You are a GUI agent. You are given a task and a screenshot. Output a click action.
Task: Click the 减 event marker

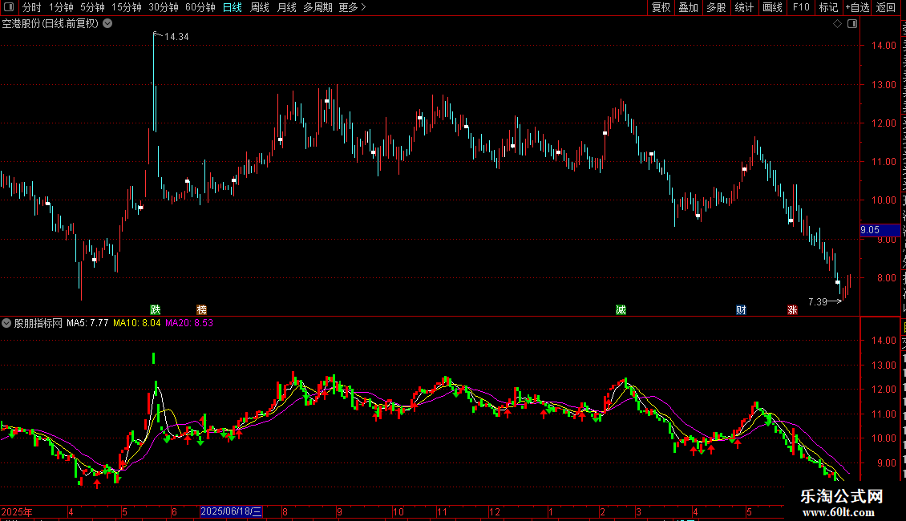click(621, 310)
